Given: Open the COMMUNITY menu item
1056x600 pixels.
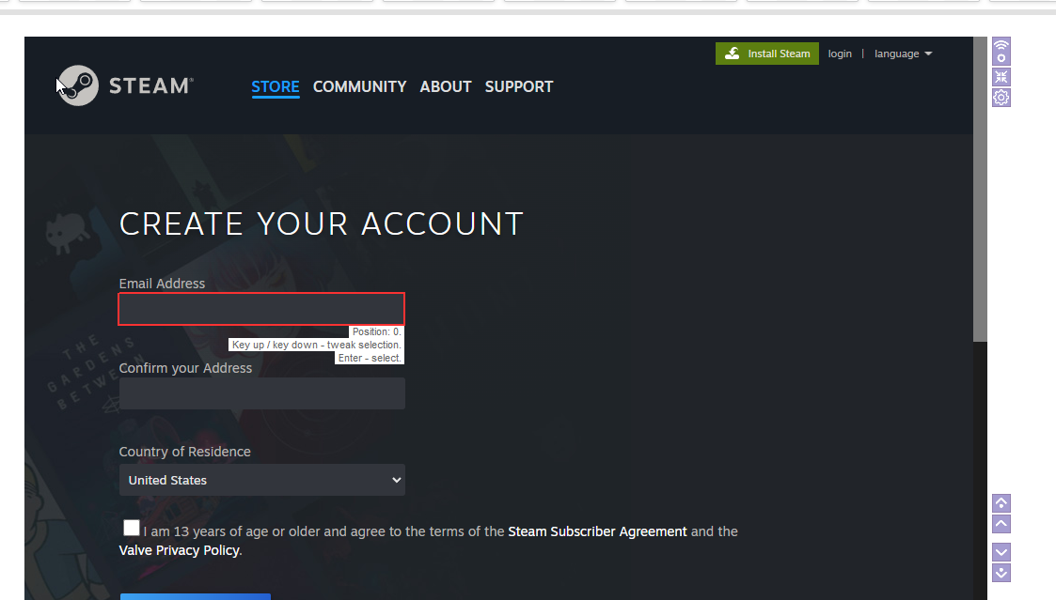Looking at the screenshot, I should coord(359,86).
